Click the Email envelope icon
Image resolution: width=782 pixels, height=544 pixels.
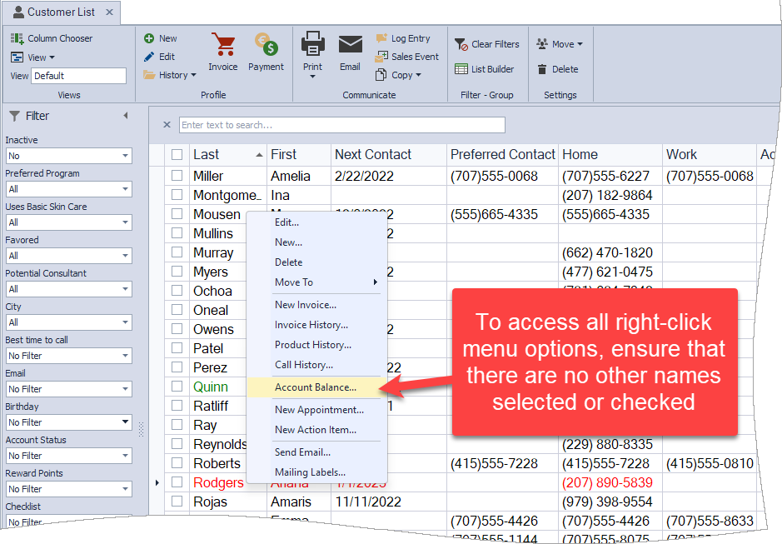tap(350, 44)
